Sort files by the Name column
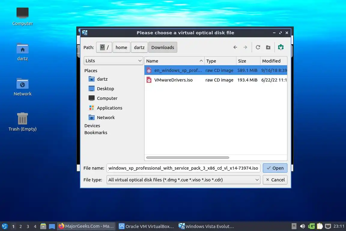346x231 pixels. [x=174, y=61]
